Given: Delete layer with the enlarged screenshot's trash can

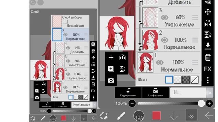Looking at the screenshot, I should click(x=208, y=57).
